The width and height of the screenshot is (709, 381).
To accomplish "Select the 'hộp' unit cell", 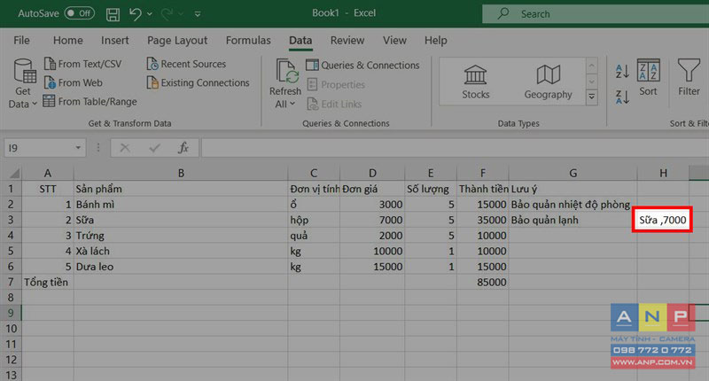I will [x=314, y=220].
